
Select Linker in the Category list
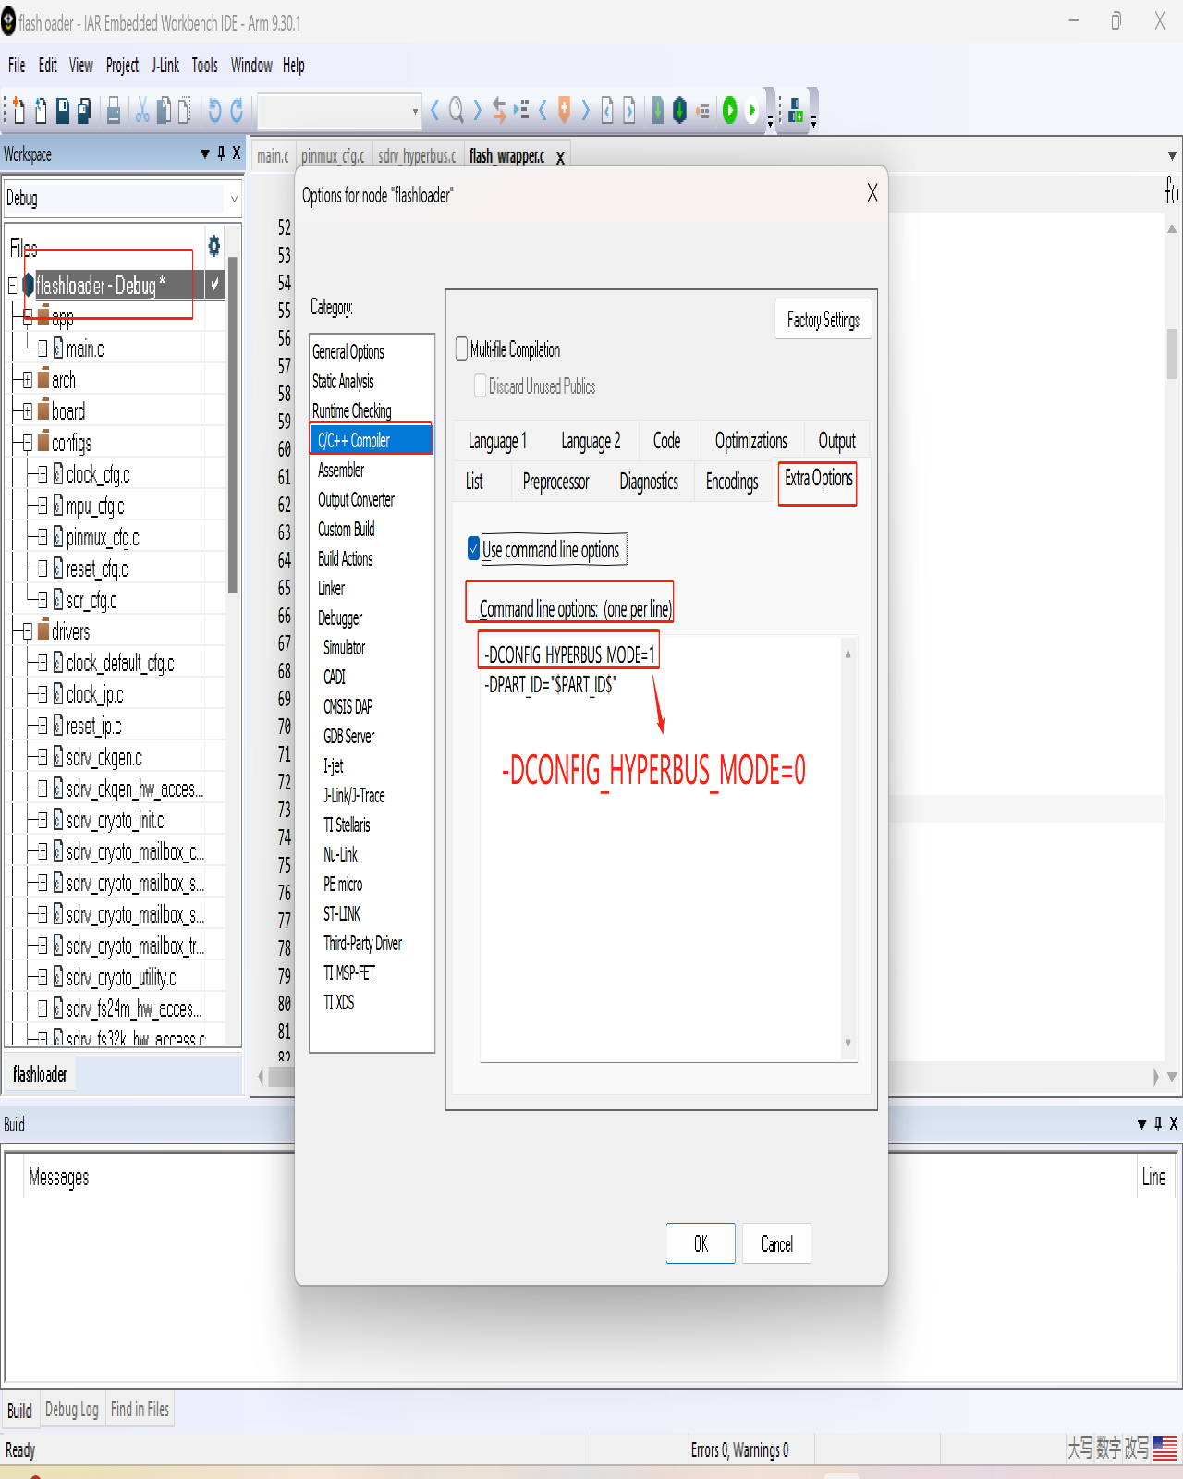pos(331,589)
